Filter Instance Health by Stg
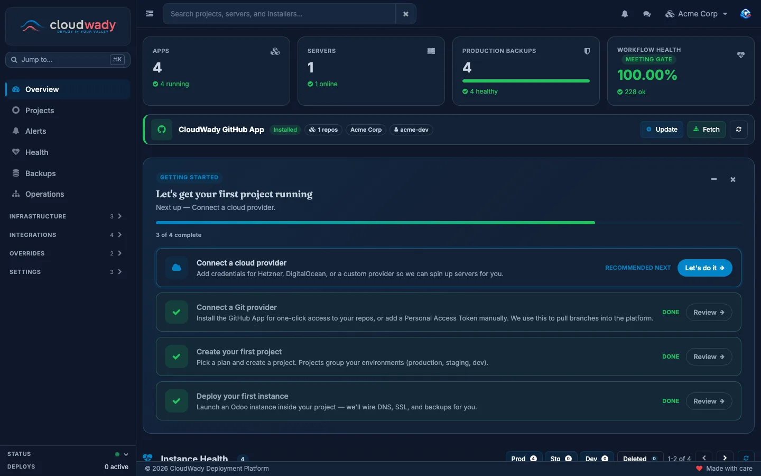 pos(561,458)
